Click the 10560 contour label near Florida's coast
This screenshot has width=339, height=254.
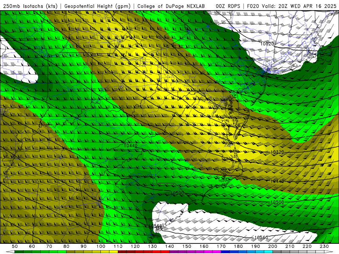pos(156,226)
